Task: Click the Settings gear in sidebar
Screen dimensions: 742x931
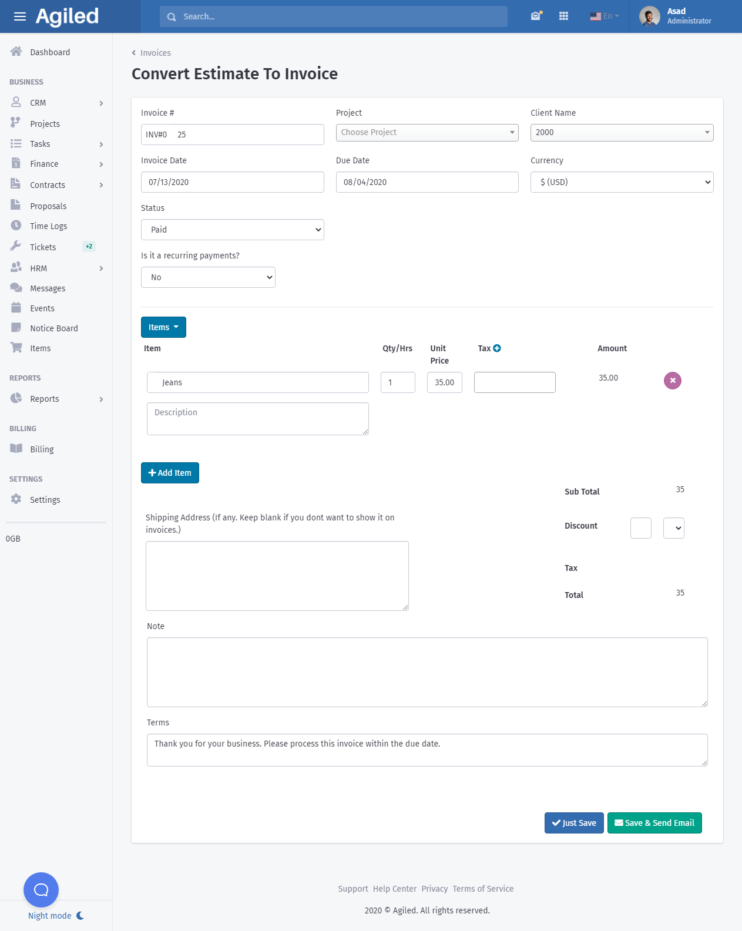Action: [16, 499]
